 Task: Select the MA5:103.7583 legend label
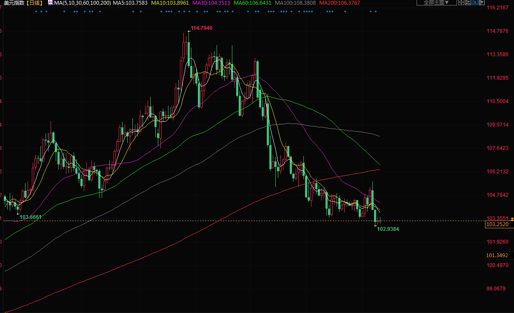pyautogui.click(x=130, y=3)
